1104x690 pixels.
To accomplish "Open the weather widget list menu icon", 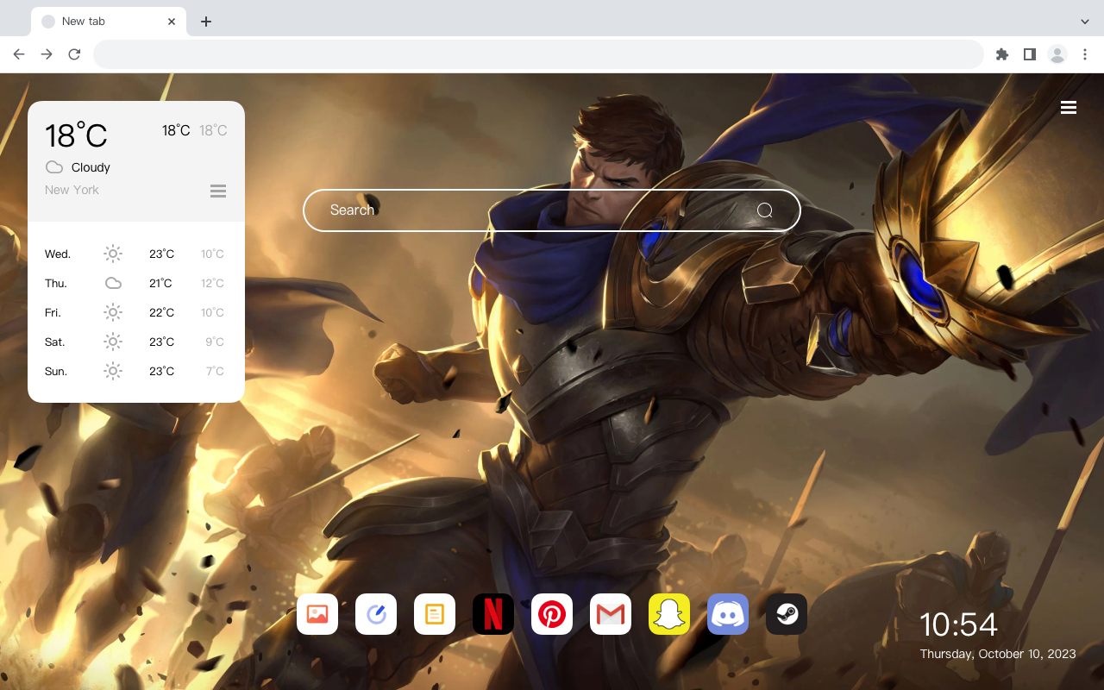I will click(218, 191).
